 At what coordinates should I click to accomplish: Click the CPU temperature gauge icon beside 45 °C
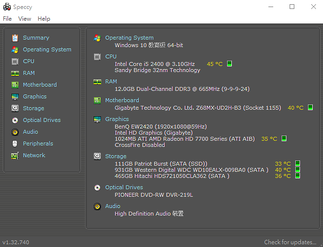click(x=229, y=64)
